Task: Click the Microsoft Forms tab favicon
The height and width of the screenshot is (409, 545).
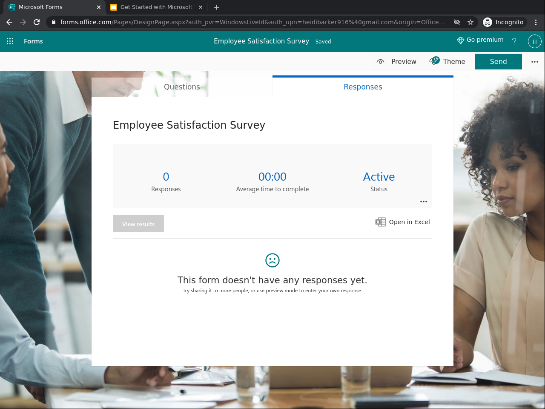Action: pyautogui.click(x=12, y=7)
